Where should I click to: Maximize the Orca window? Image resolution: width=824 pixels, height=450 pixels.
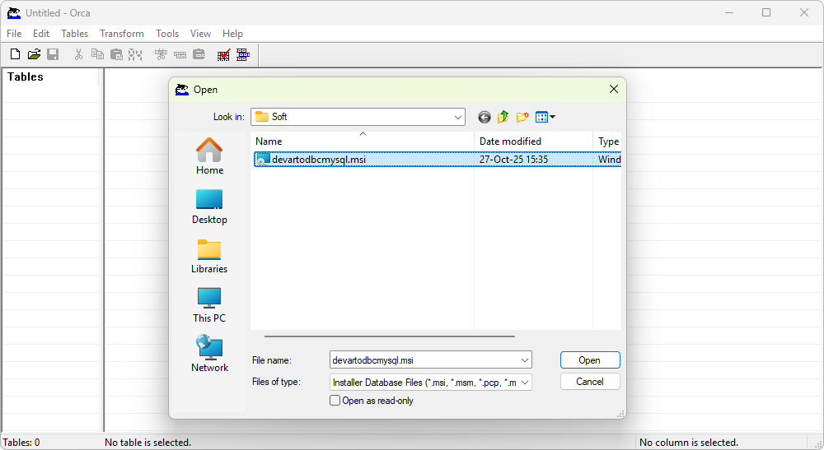[x=766, y=12]
